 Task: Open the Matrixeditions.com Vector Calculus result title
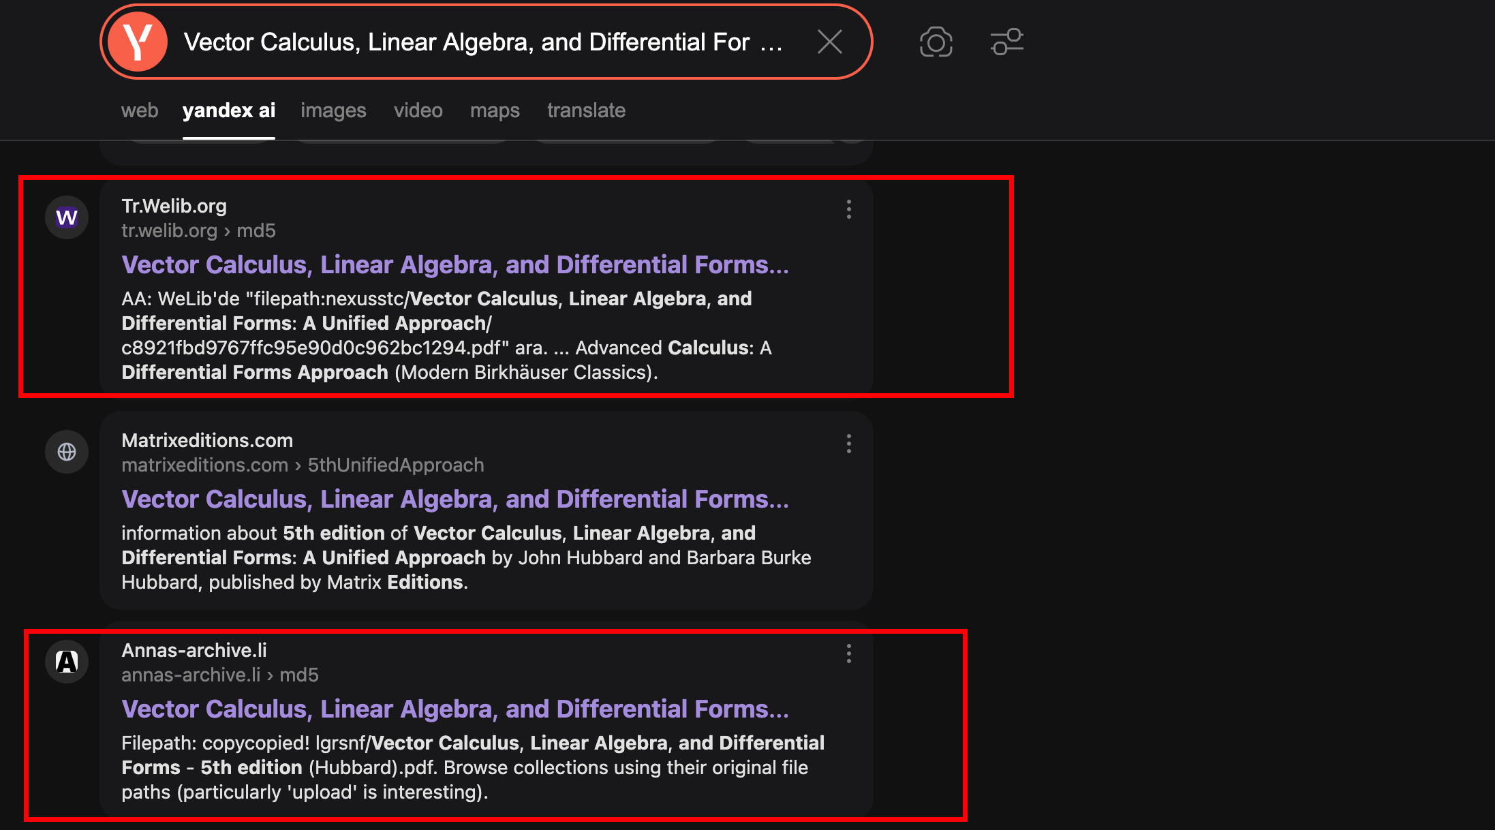click(455, 499)
